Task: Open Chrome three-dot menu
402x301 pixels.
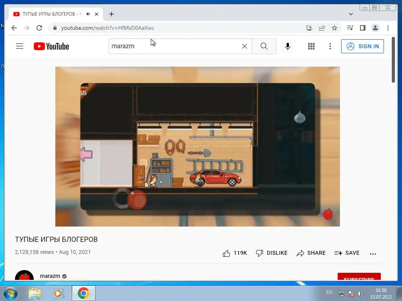Action: coord(388,28)
